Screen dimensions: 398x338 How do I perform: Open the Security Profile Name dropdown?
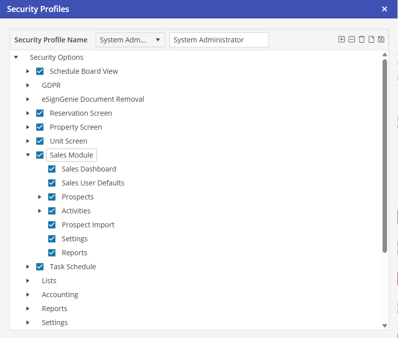[x=130, y=40]
